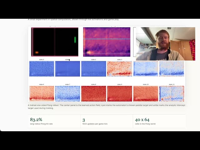Click the "83.2%" statistic
Viewport: 200px width, 150px height.
click(36, 119)
